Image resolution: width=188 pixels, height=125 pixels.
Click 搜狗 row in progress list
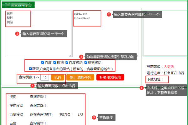coord(28,97)
